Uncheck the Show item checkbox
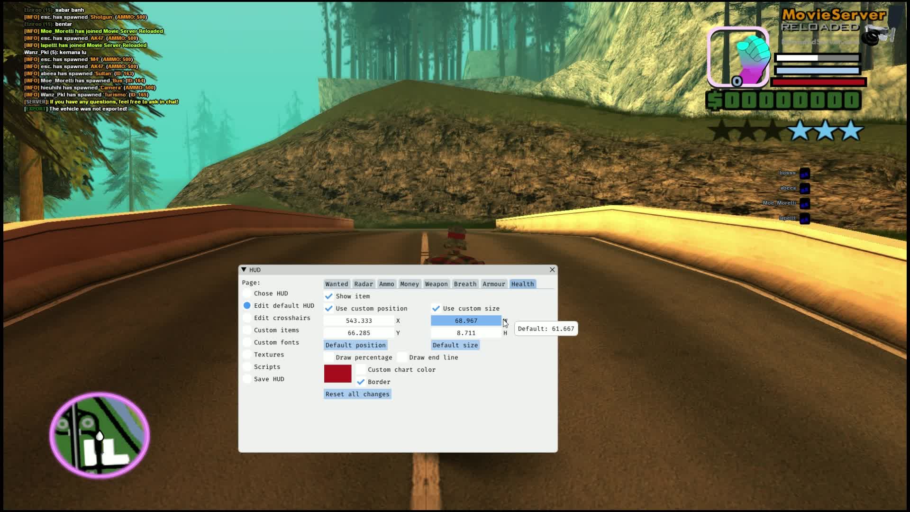 (x=329, y=296)
